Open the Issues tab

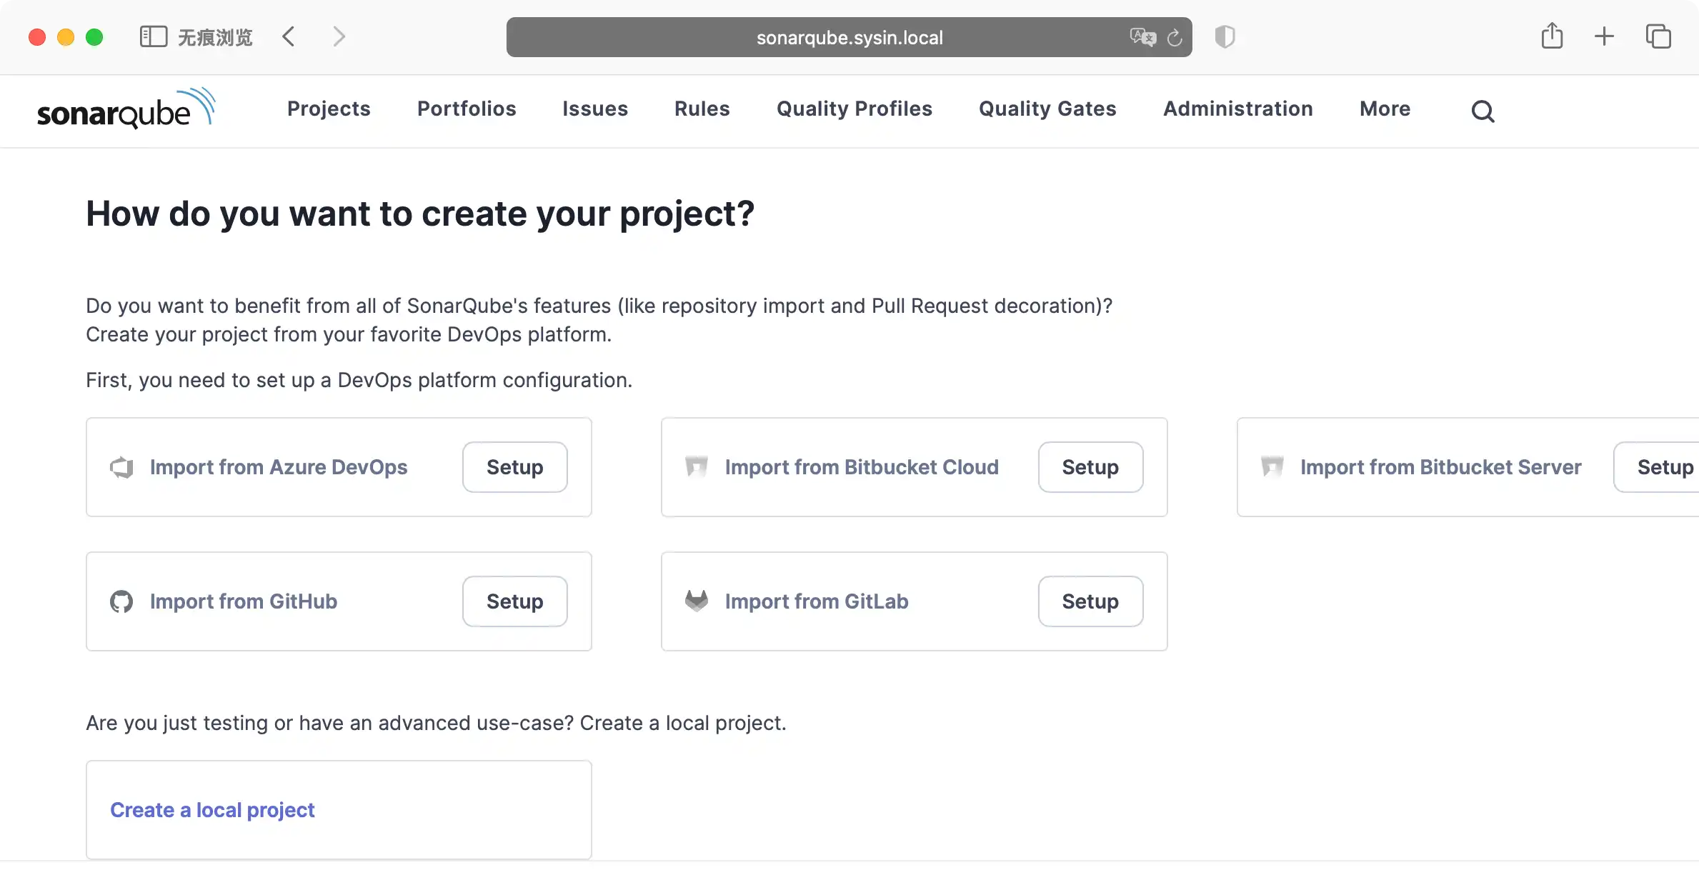click(x=596, y=109)
